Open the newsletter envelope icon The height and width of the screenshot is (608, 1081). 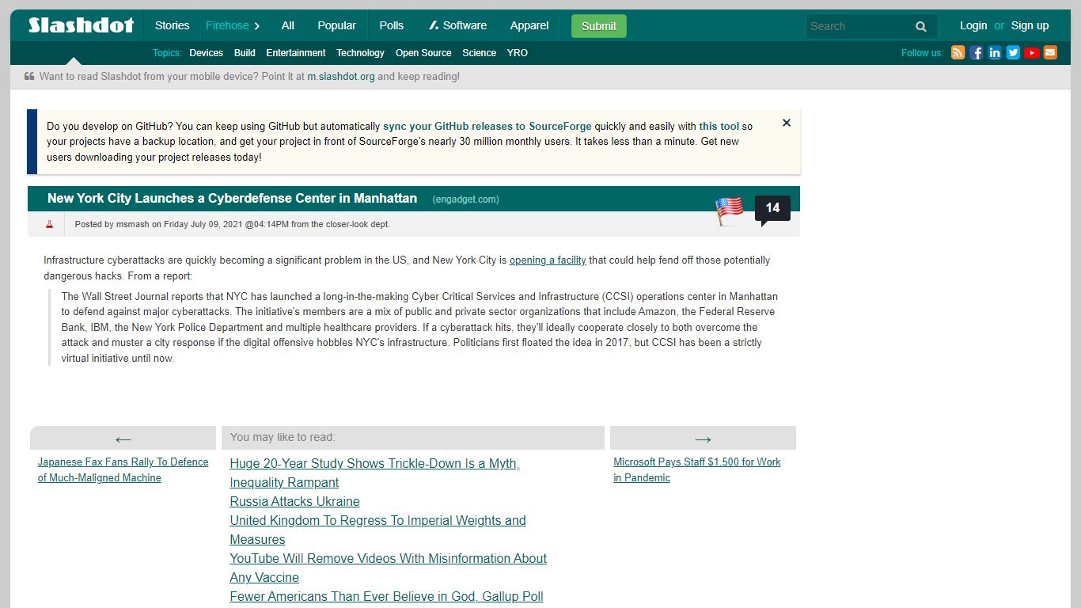[1050, 53]
